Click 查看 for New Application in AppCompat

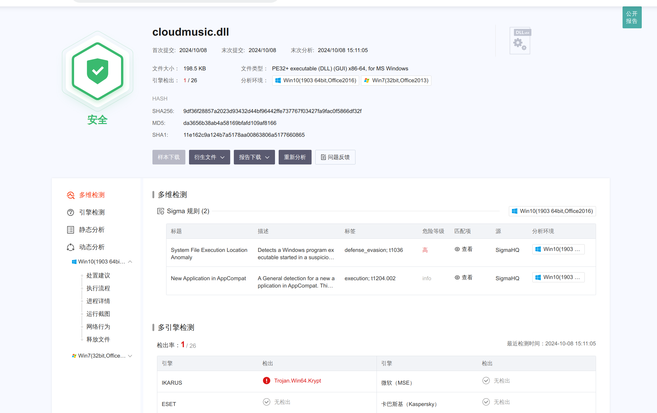pyautogui.click(x=463, y=277)
